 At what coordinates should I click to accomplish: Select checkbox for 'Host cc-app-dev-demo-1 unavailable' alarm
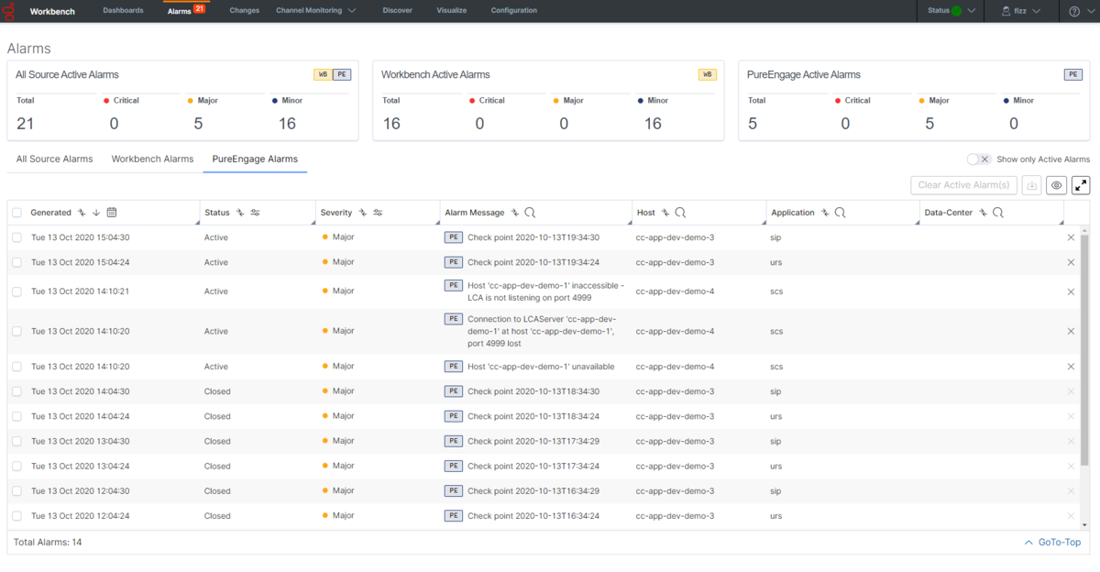[x=16, y=367]
